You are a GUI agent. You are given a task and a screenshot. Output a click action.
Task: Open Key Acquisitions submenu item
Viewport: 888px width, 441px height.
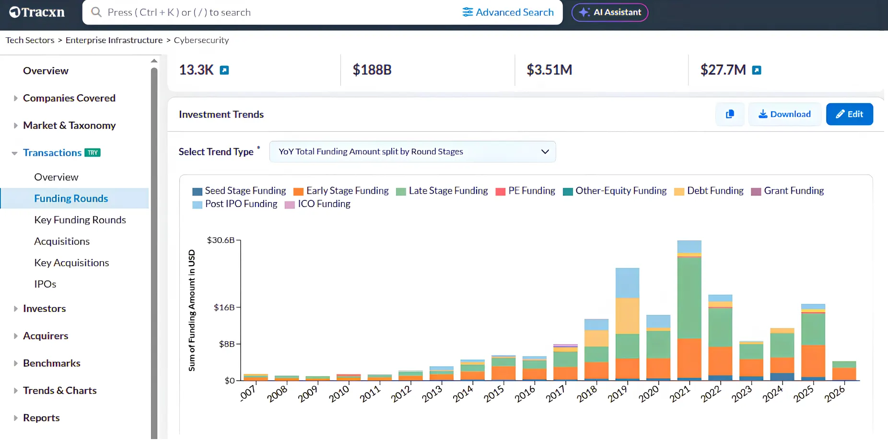71,263
